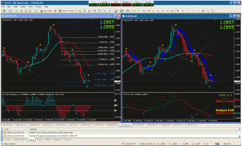The width and height of the screenshot is (242, 146).
Task: Switch chart to candlesticks type
Action: [x=84, y=11]
